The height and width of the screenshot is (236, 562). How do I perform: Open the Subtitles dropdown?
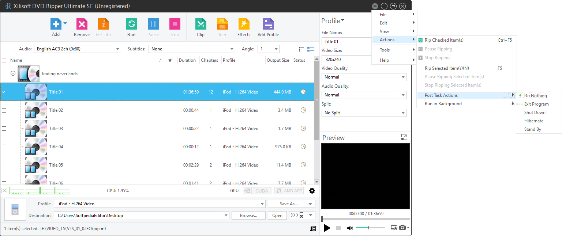tap(192, 49)
